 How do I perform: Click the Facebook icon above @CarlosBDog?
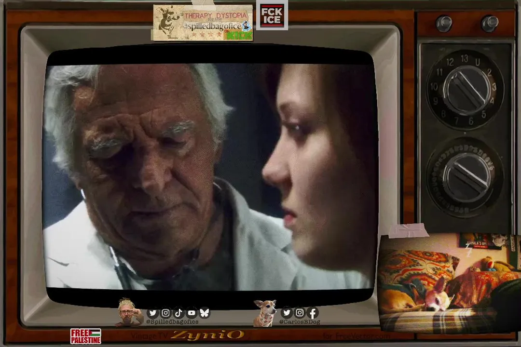point(313,312)
